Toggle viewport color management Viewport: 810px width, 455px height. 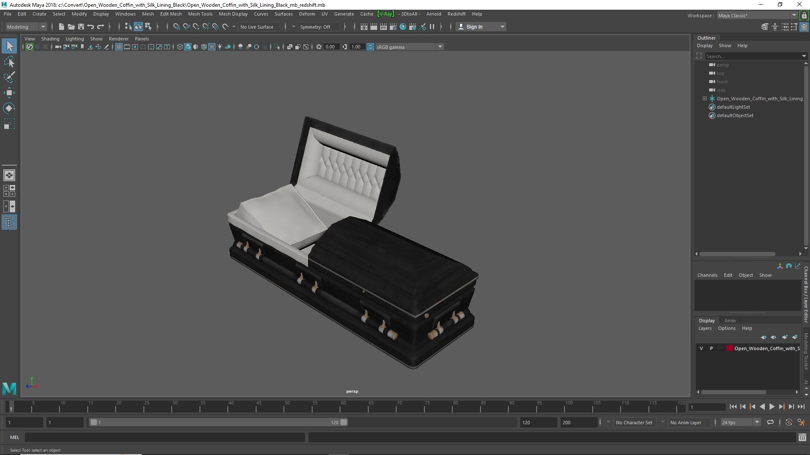click(x=370, y=47)
